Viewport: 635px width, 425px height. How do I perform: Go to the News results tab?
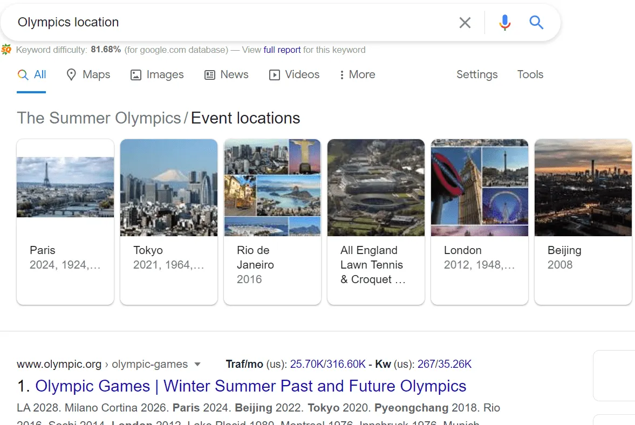(x=227, y=75)
